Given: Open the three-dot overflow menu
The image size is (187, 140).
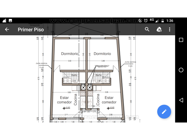Looking at the screenshot, I should (169, 29).
